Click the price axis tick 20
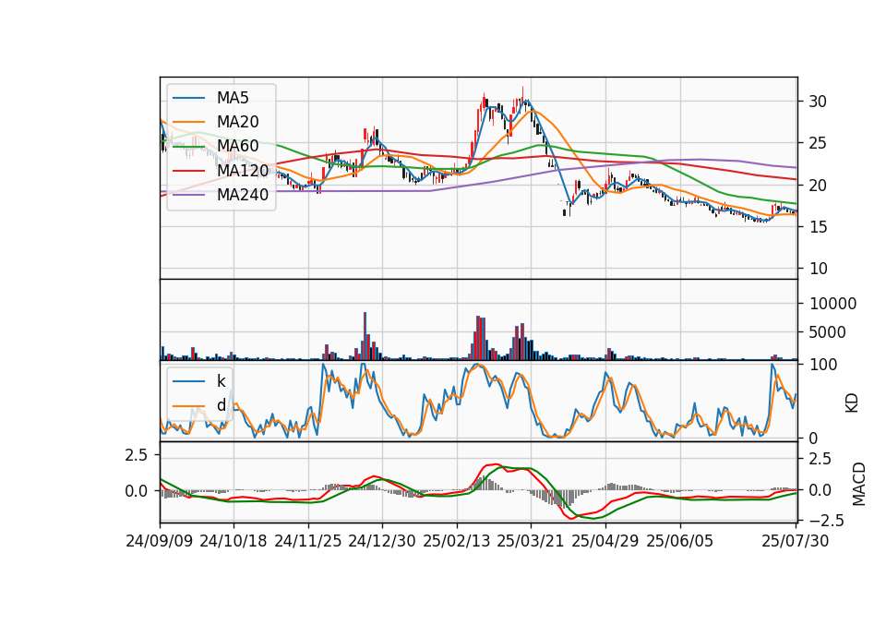Image resolution: width=886 pixels, height=637 pixels. point(818,186)
